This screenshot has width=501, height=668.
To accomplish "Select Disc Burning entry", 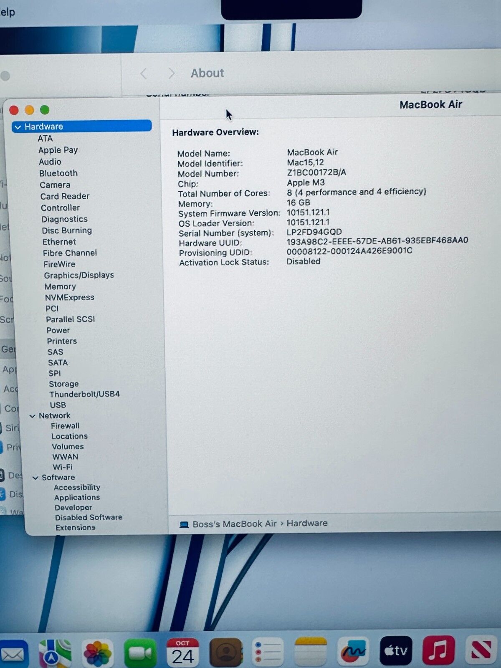I will (x=67, y=230).
